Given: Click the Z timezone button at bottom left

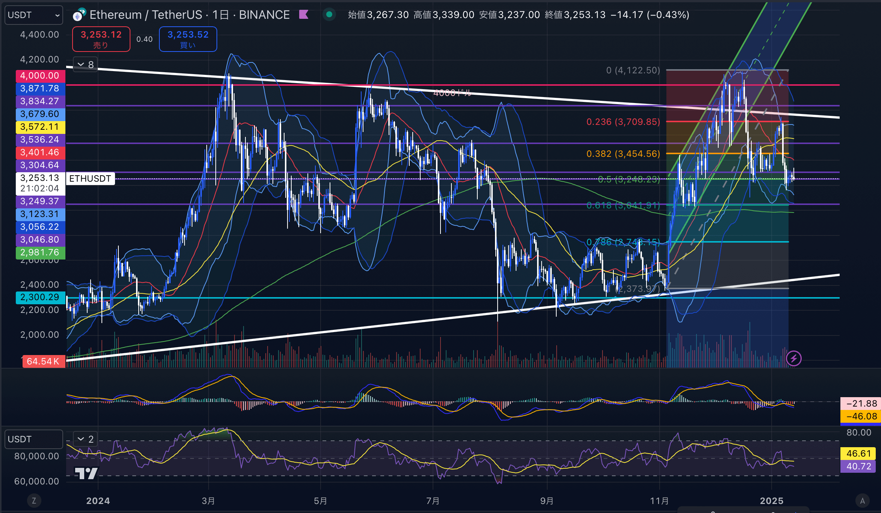Looking at the screenshot, I should 34,501.
